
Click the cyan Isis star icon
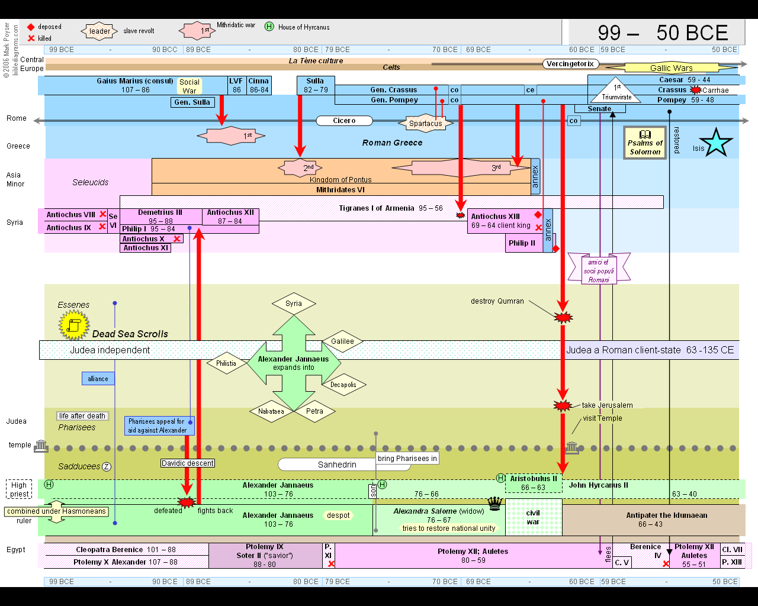click(716, 143)
